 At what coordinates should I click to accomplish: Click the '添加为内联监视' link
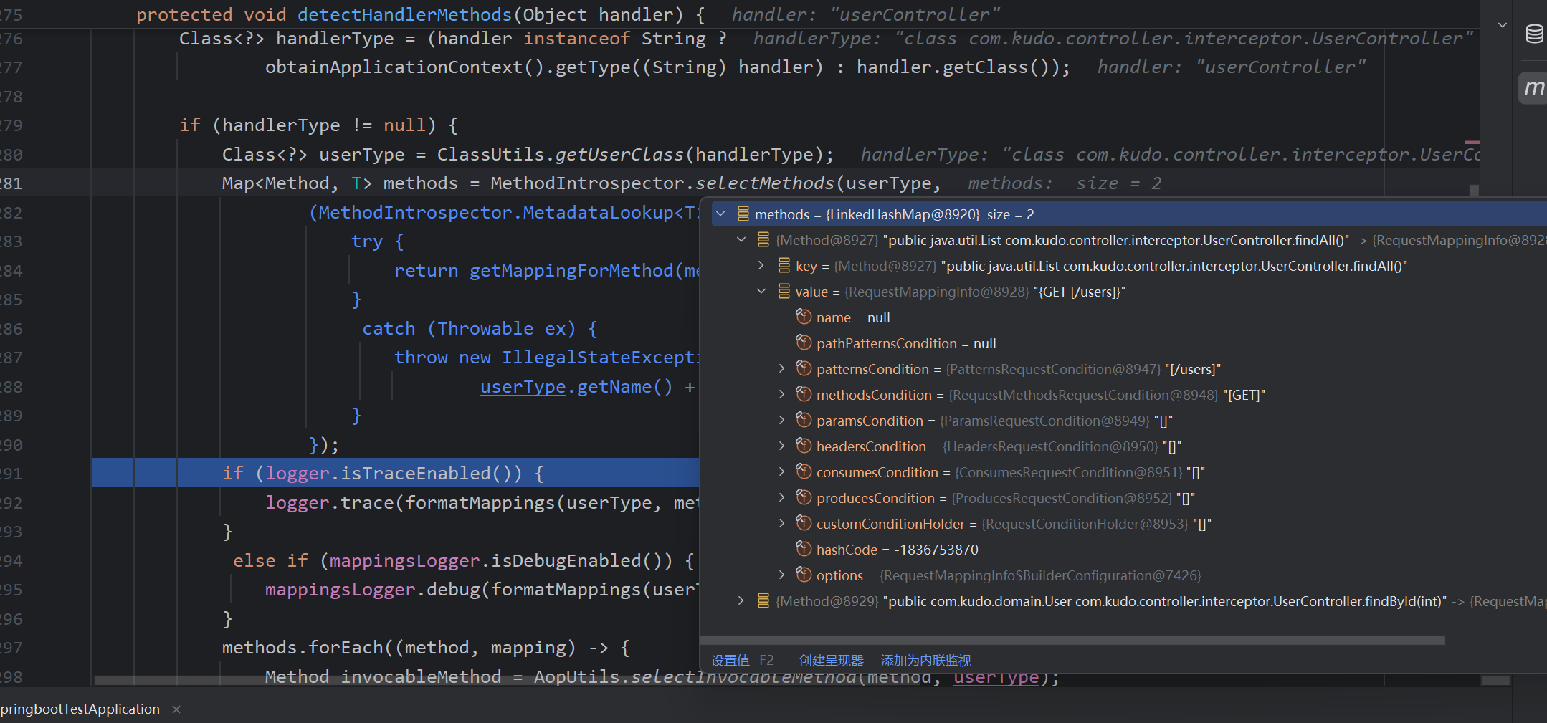[925, 661]
